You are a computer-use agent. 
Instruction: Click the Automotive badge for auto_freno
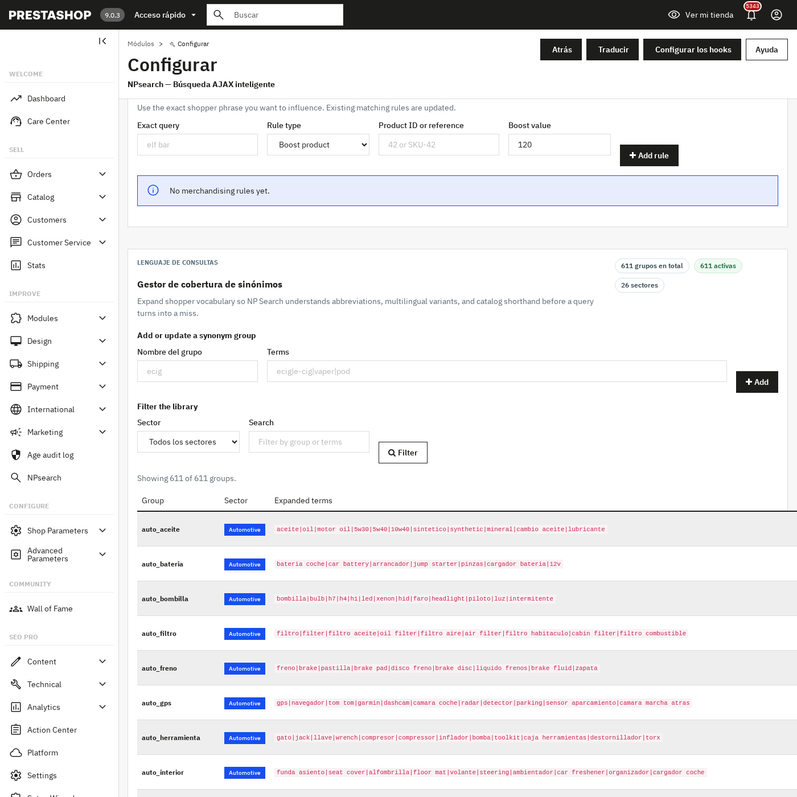[x=245, y=668]
